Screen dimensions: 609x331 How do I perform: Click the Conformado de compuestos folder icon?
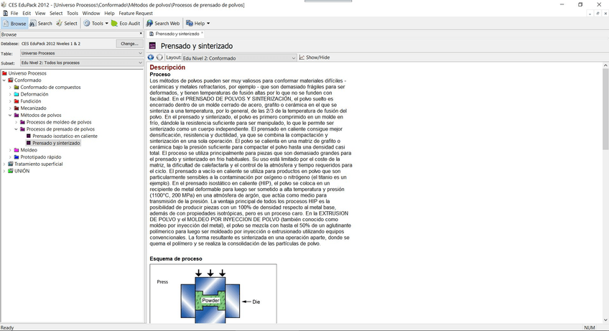[17, 87]
